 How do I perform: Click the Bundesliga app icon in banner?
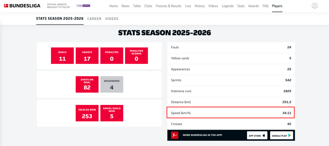[174, 135]
